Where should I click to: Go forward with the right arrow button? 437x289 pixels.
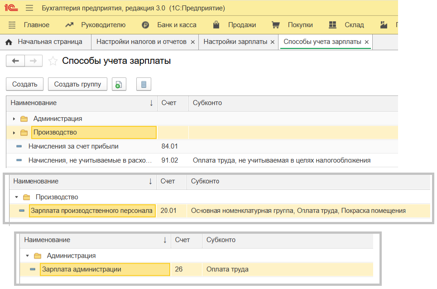pos(34,61)
